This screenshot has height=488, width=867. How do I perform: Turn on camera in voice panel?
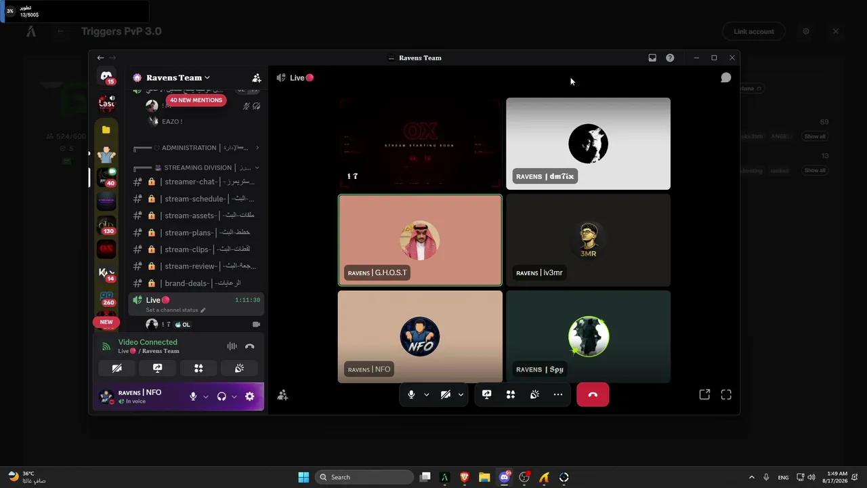[x=117, y=368]
